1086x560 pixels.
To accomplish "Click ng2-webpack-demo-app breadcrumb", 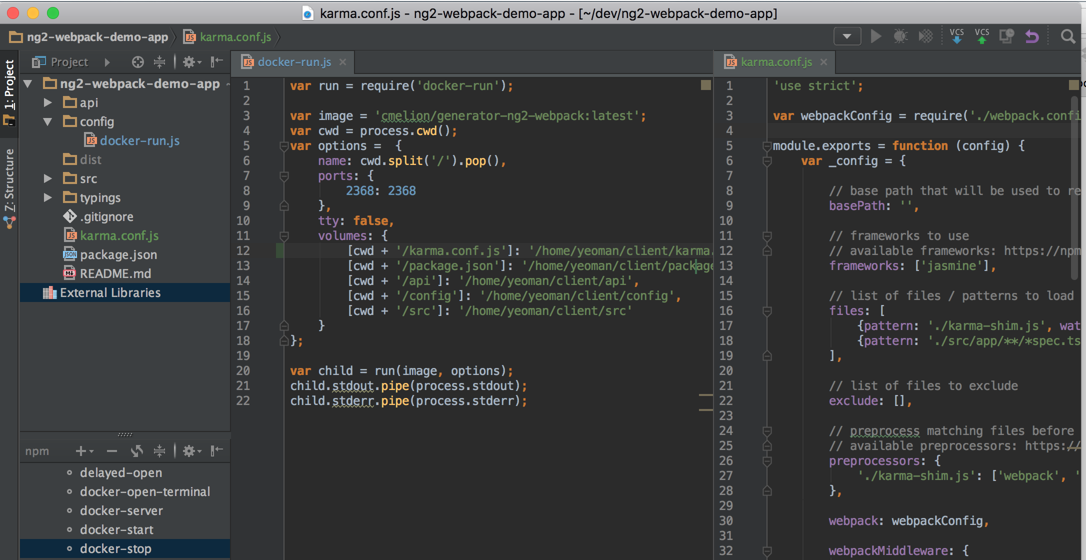I will click(x=97, y=37).
